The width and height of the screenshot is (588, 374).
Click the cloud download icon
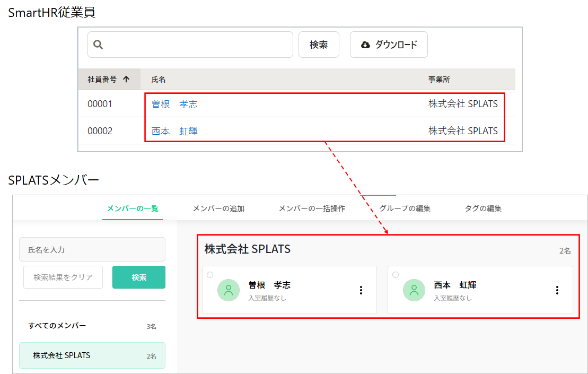click(x=365, y=45)
